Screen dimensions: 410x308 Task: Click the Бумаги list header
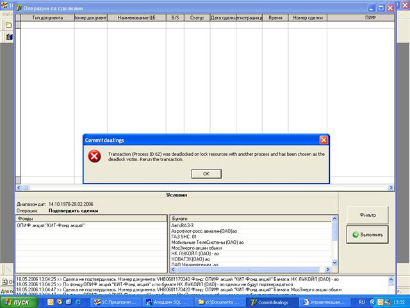[x=251, y=218]
